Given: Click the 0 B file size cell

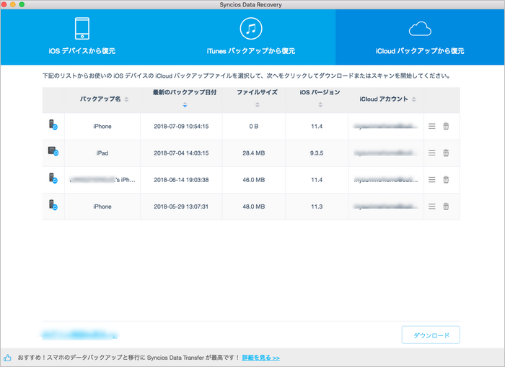Looking at the screenshot, I should click(254, 127).
